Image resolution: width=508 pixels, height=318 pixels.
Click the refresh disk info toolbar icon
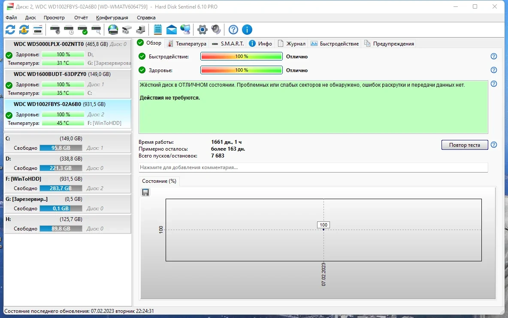coord(10,30)
